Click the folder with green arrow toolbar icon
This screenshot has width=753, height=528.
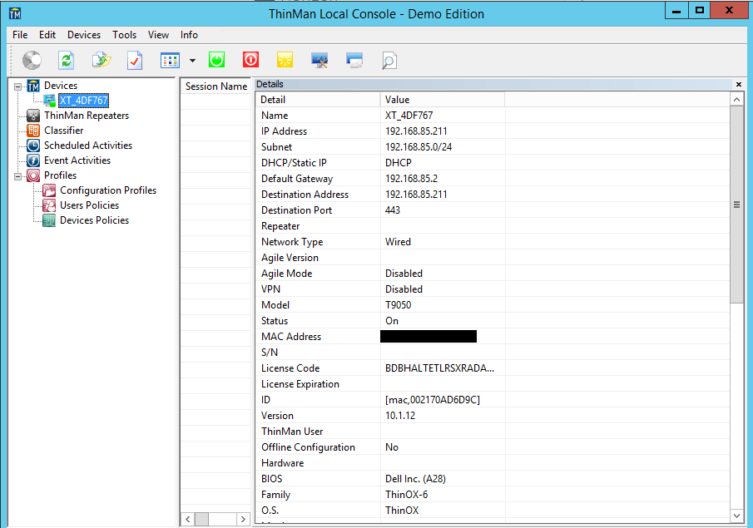tap(101, 61)
